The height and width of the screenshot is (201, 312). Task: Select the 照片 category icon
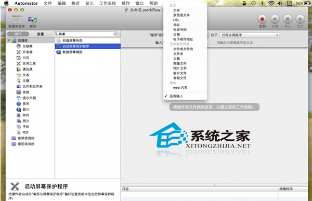(x=19, y=121)
